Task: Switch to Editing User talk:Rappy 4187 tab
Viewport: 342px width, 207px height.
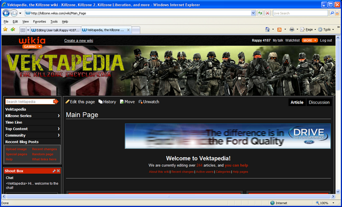Action: pyautogui.click(x=56, y=30)
